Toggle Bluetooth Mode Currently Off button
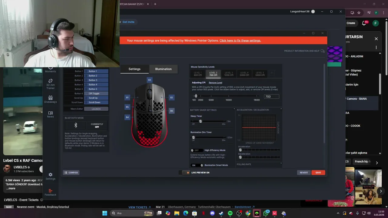The height and width of the screenshot is (218, 388). (x=97, y=125)
